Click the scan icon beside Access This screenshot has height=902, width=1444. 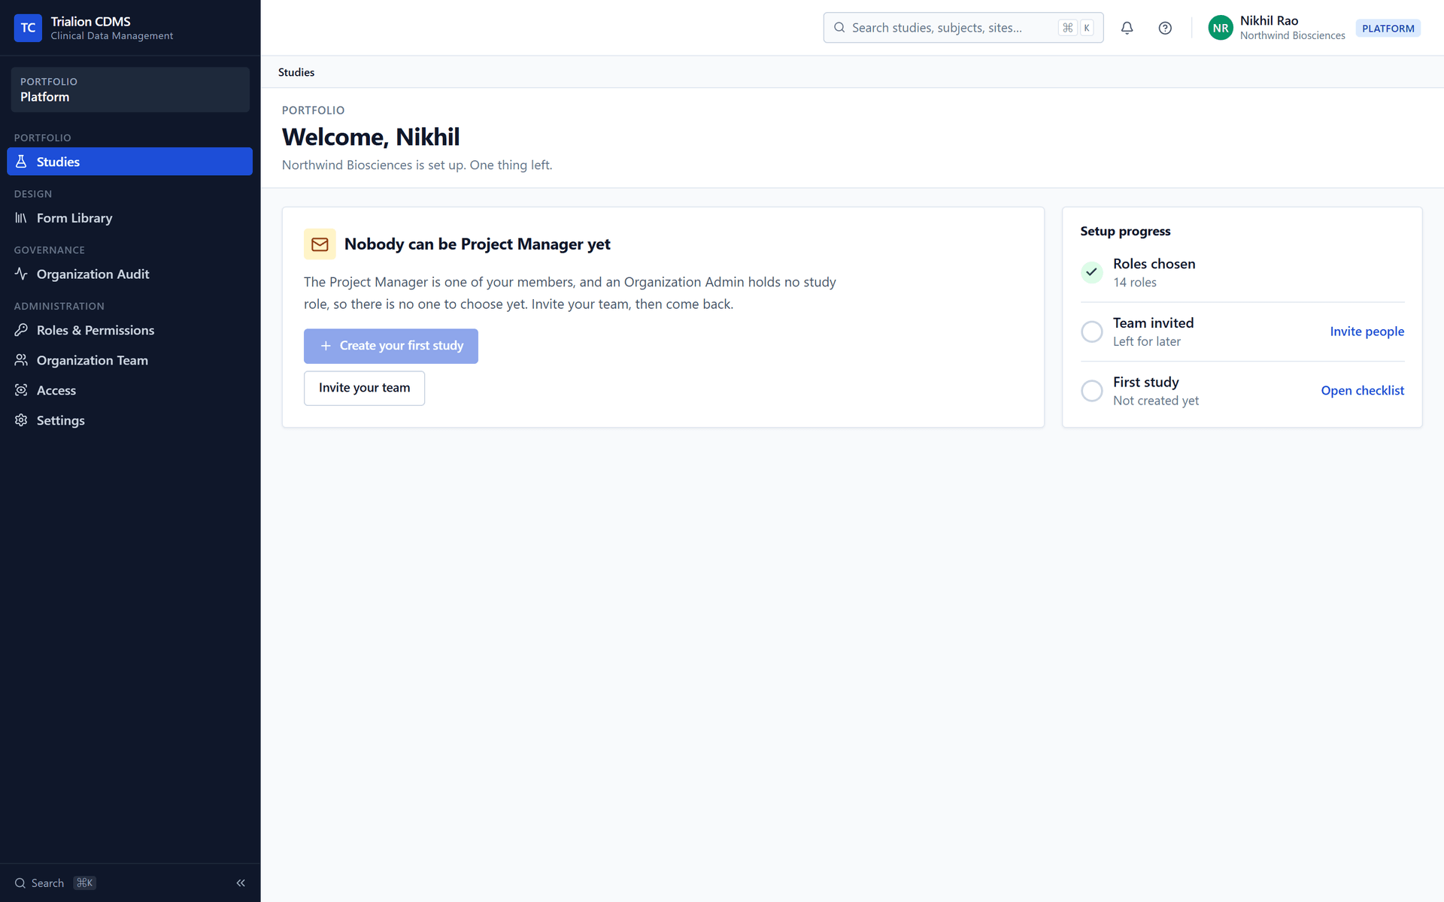pos(21,390)
